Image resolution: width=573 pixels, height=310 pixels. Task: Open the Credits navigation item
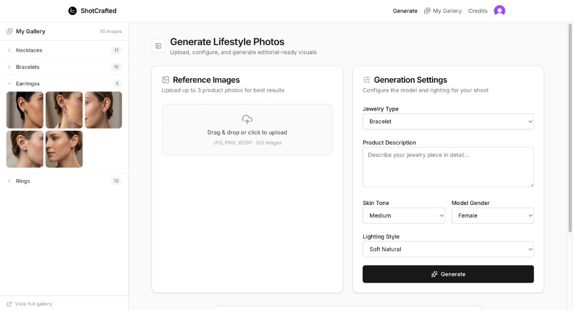477,11
